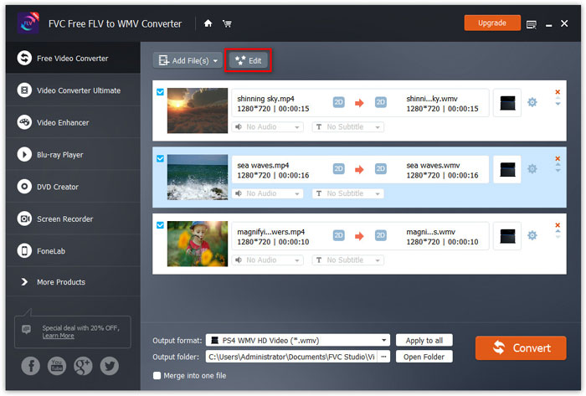
Task: Click Apply to all button
Action: click(424, 340)
